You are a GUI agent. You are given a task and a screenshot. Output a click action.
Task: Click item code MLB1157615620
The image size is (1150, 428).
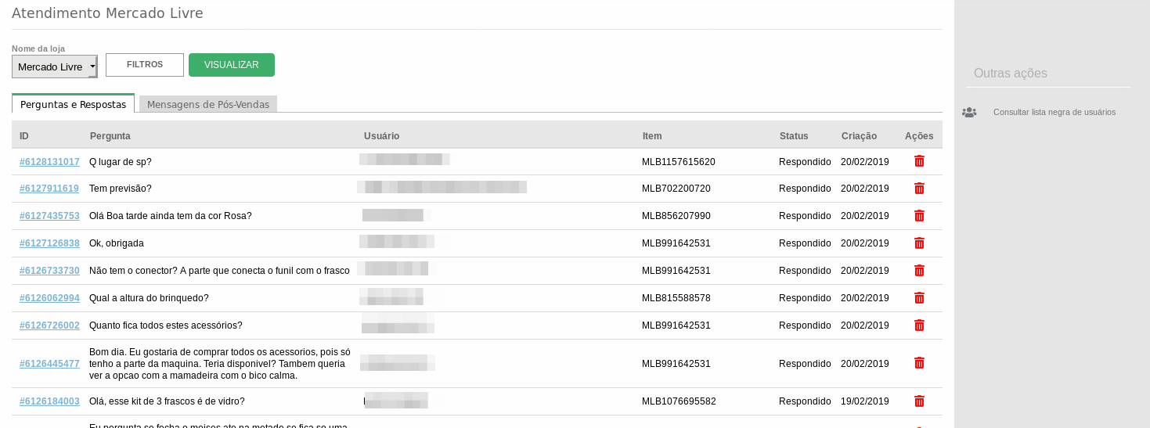pos(679,162)
